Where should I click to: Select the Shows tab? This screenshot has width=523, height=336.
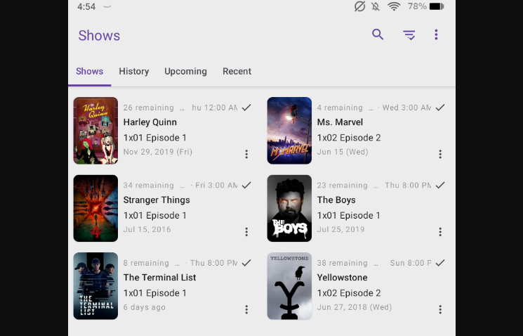pos(89,72)
